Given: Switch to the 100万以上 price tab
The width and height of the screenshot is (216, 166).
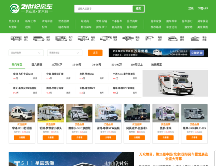Looking at the screenshot, I should click(137, 64).
